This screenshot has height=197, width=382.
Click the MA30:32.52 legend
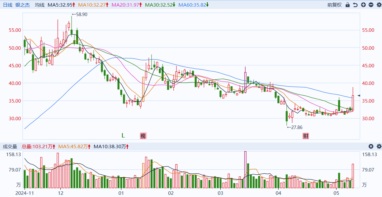point(160,5)
